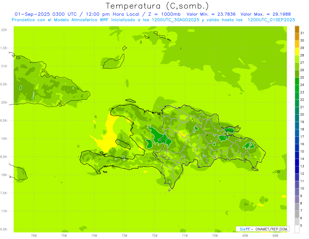Pick the purple legend swatch between 9 and 10
This screenshot has height=239, width=309.
click(x=297, y=192)
